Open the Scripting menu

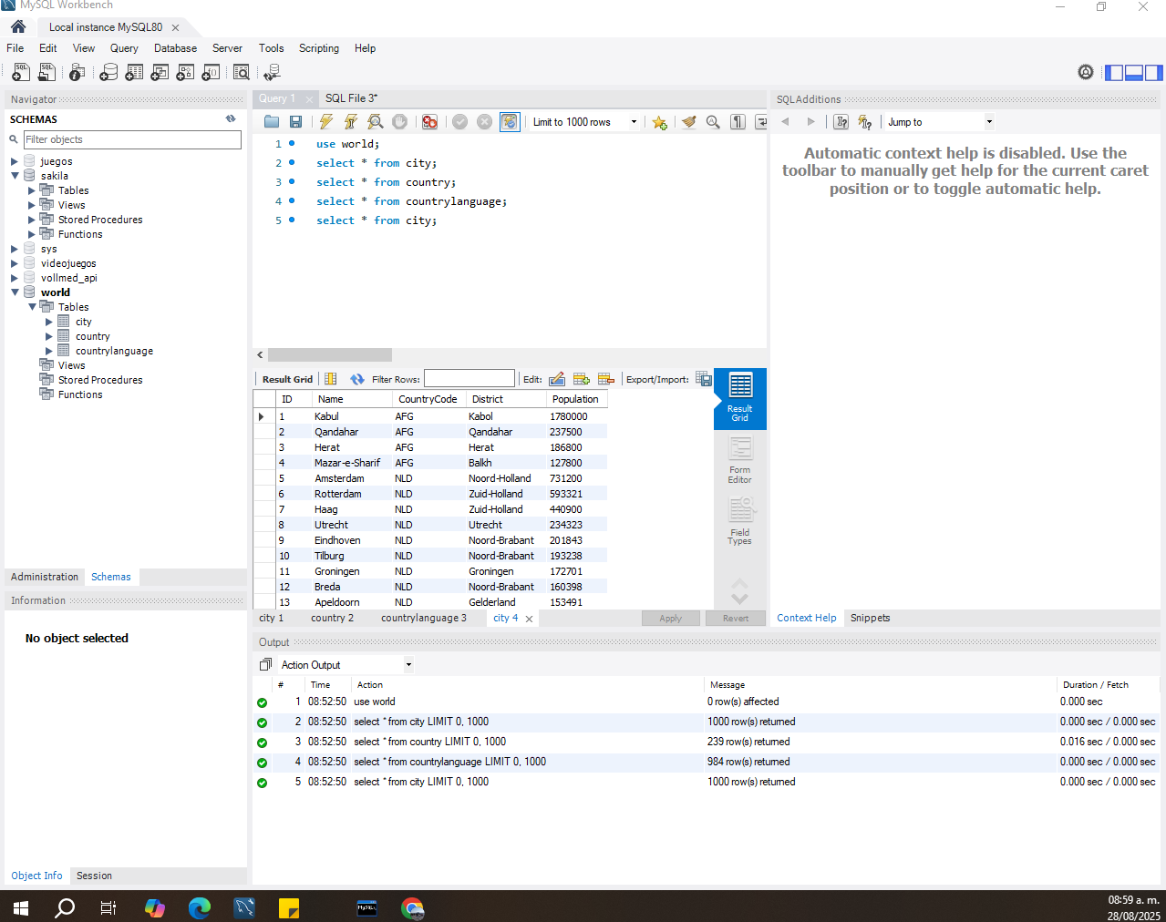319,48
